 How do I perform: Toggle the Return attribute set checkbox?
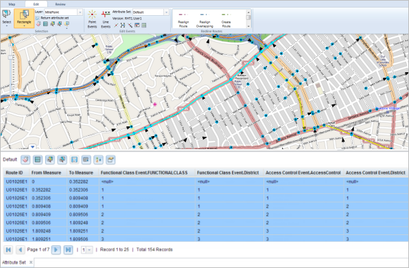(37, 18)
